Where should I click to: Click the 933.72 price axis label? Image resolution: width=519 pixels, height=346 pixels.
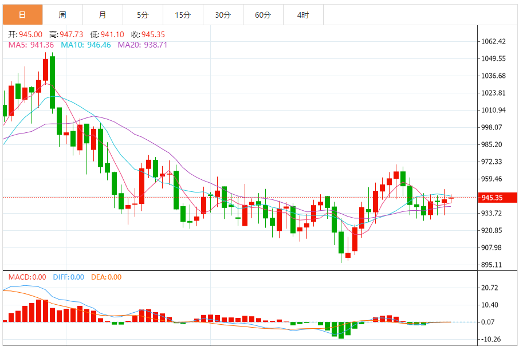(x=492, y=213)
